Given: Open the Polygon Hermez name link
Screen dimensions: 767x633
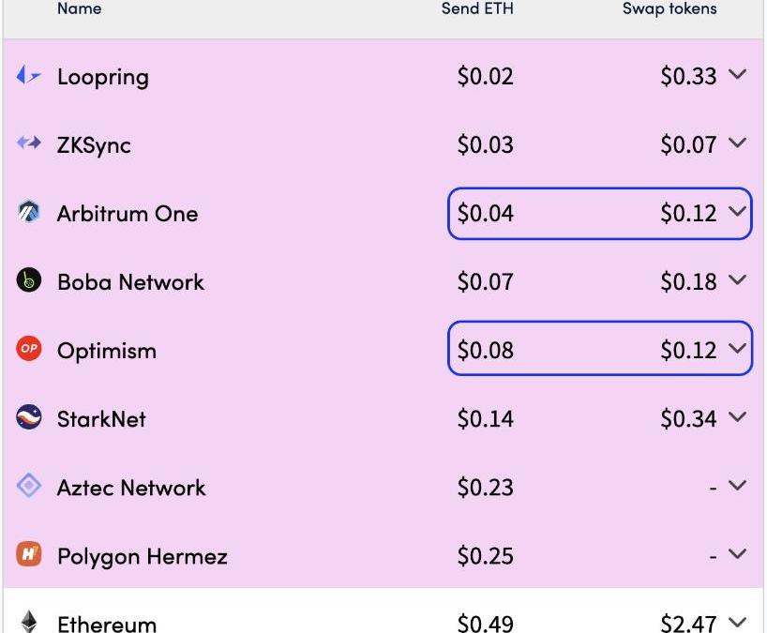Looking at the screenshot, I should pos(142,556).
